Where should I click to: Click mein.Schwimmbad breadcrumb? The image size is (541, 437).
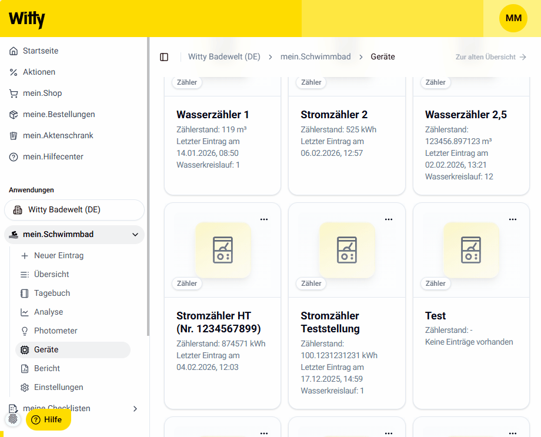point(315,56)
